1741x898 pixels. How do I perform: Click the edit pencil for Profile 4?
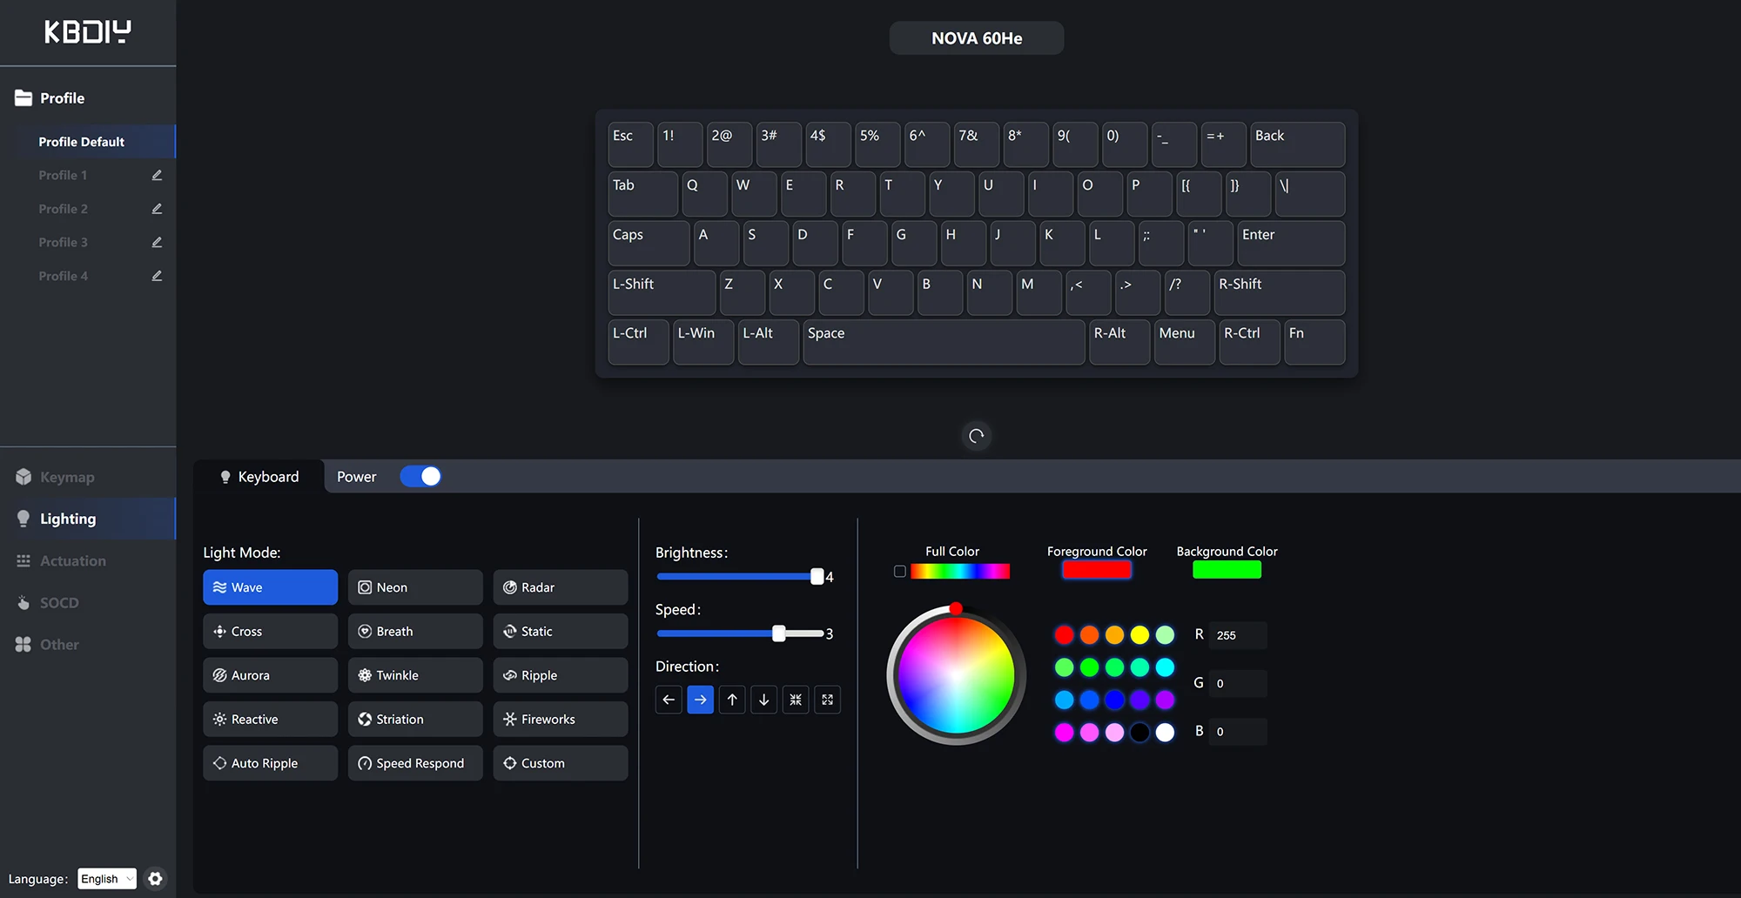point(157,276)
